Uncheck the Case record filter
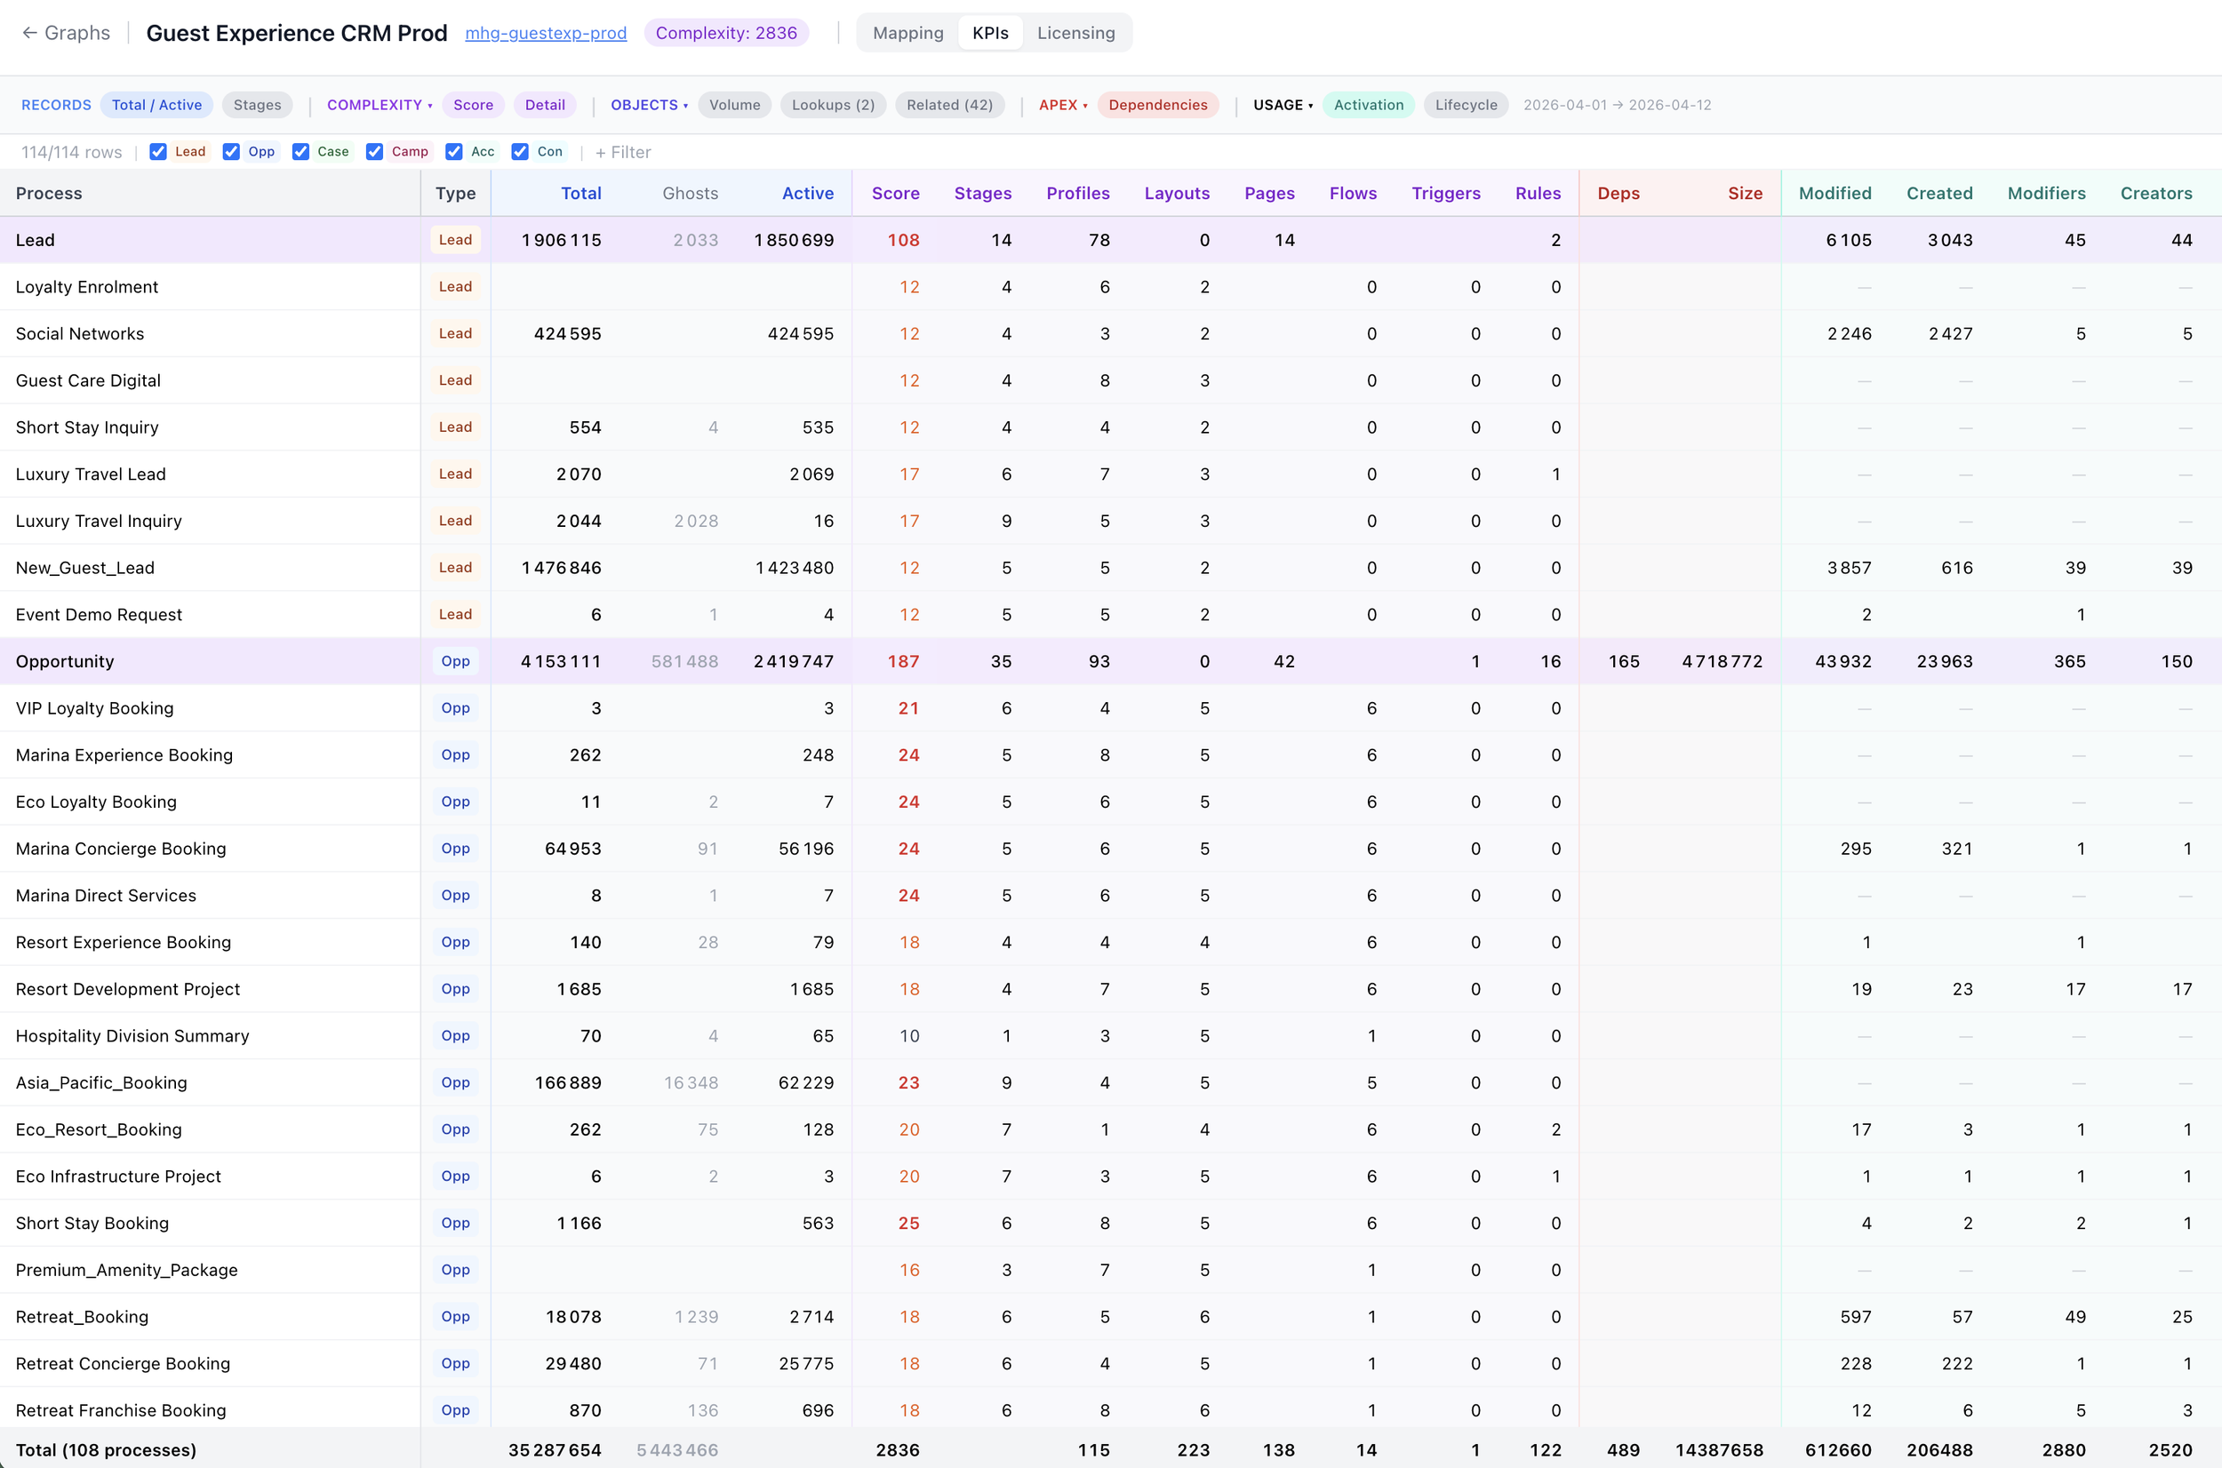The image size is (2222, 1468). tap(300, 151)
